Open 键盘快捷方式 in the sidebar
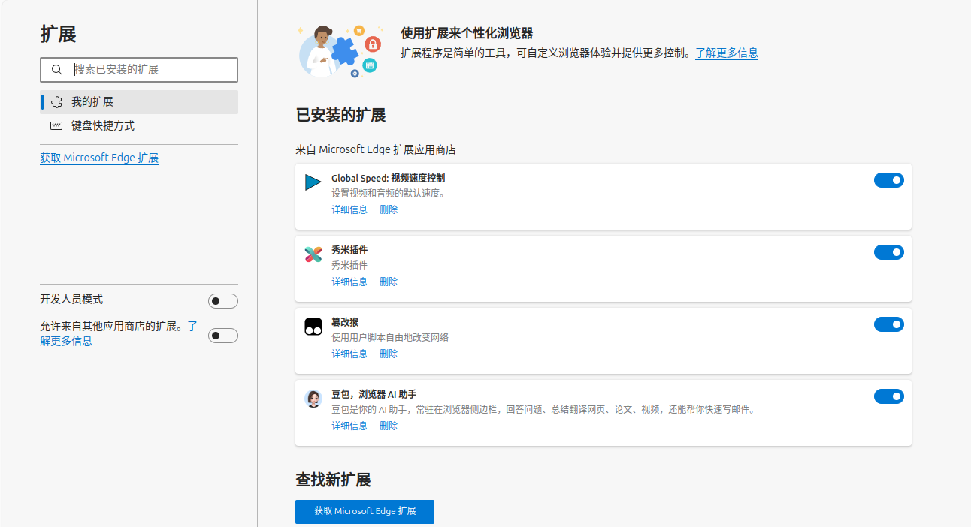This screenshot has height=527, width=971. [x=139, y=126]
